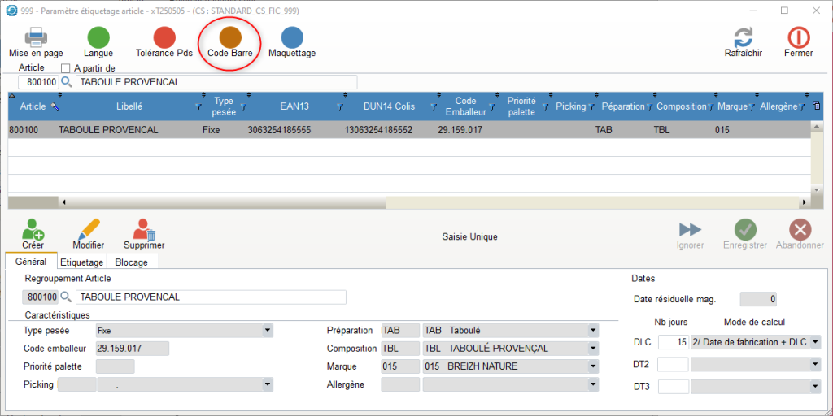Click the Fermer power icon
The height and width of the screenshot is (416, 833).
(x=798, y=37)
